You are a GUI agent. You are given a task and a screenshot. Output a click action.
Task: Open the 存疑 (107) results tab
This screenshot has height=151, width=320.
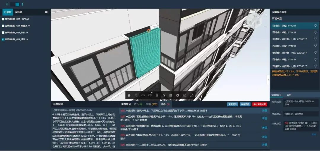coord(152,104)
